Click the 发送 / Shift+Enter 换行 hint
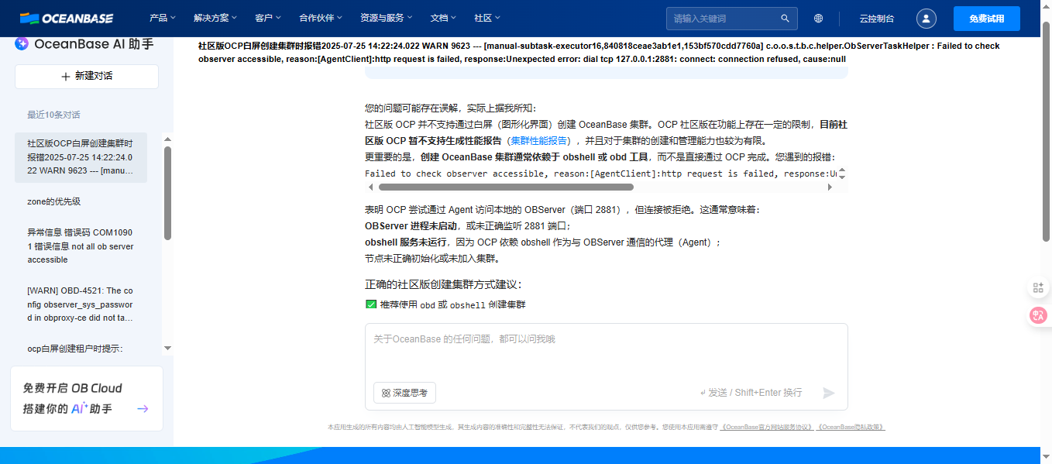Screen dimensions: 1052x464 coord(751,393)
